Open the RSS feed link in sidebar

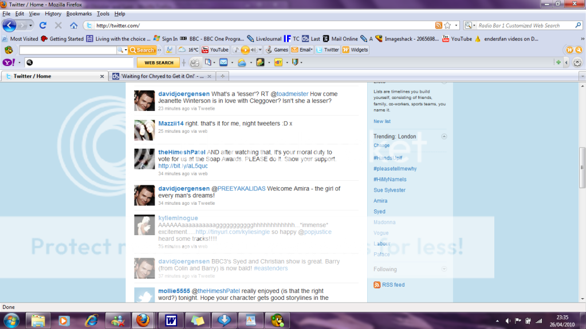392,285
